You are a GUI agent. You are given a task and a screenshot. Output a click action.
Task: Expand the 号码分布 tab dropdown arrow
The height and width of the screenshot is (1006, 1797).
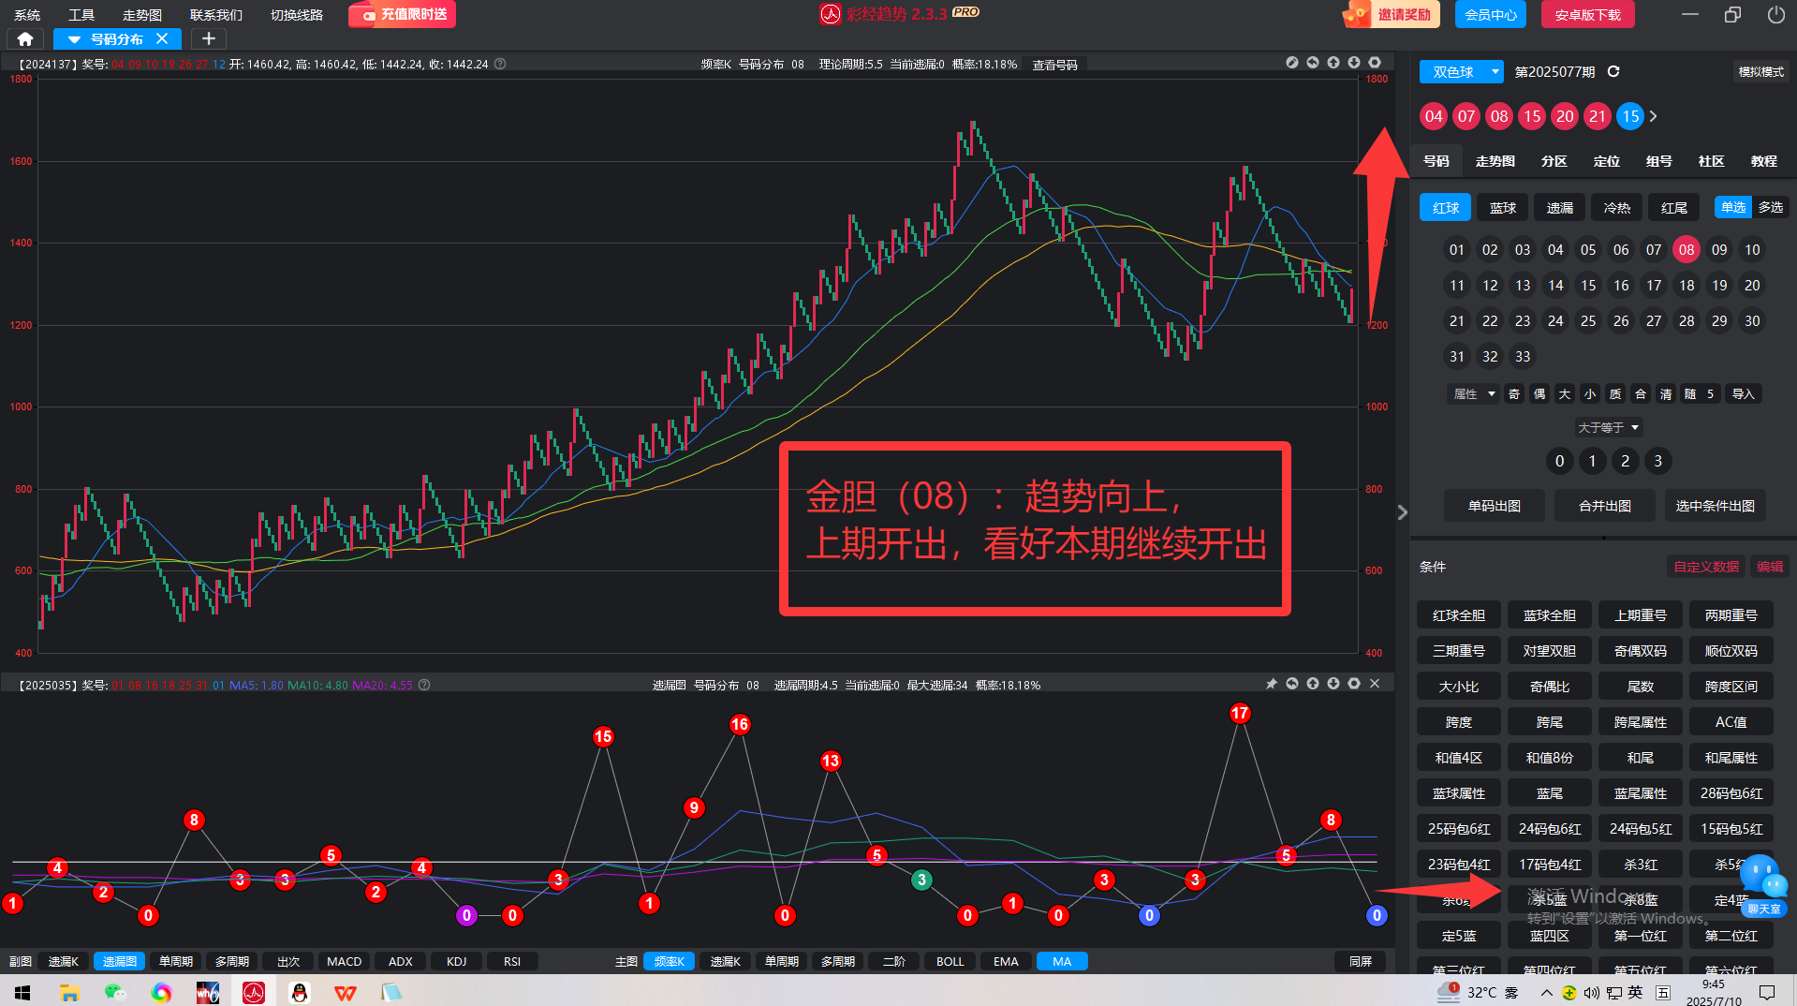click(x=74, y=39)
